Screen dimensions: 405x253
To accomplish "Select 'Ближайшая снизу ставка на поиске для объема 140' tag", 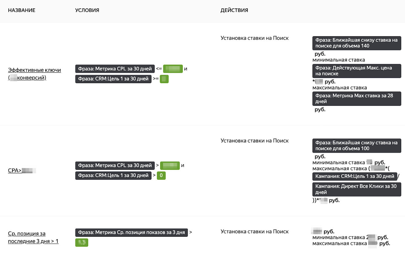I will click(357, 43).
